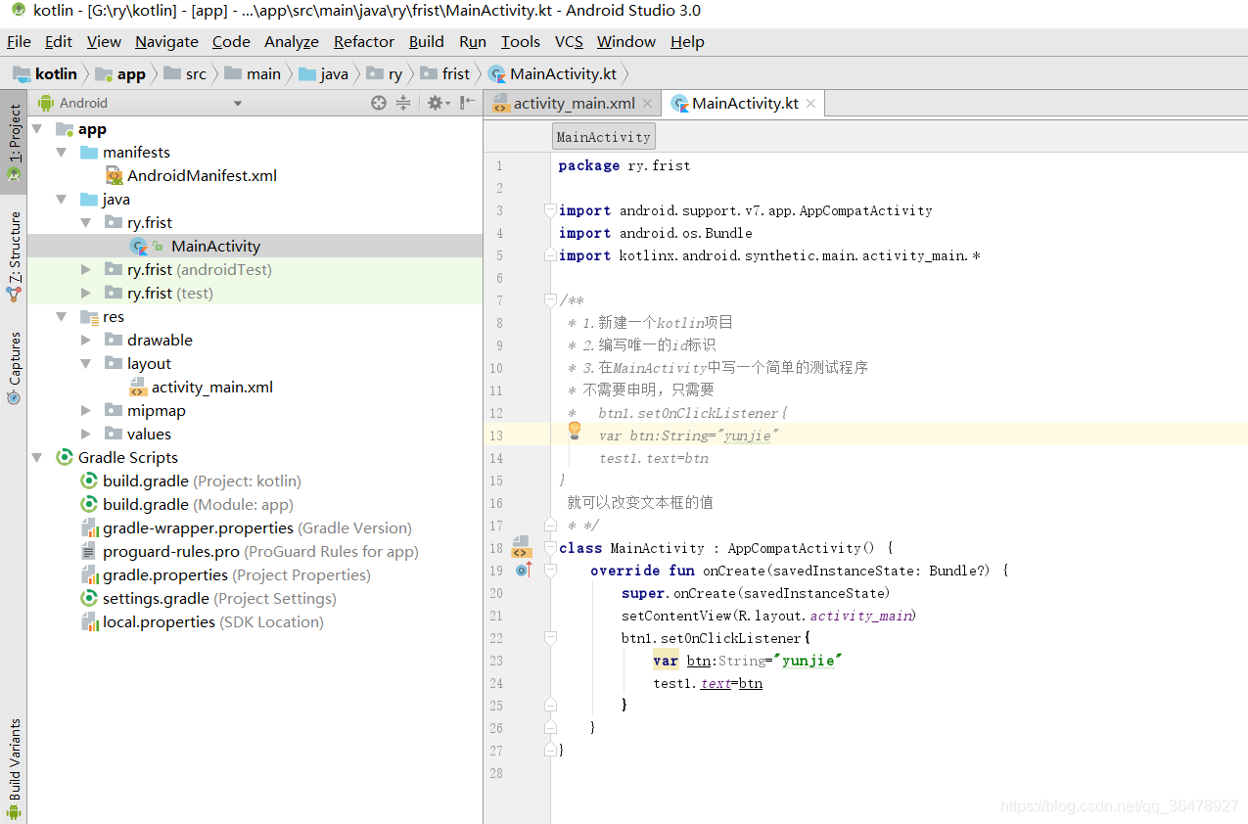Click the Gradle Scripts icon
1248x824 pixels.
(65, 458)
